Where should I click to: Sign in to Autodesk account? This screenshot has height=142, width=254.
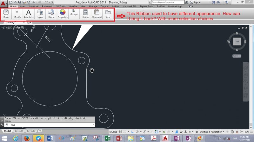coord(195,2)
